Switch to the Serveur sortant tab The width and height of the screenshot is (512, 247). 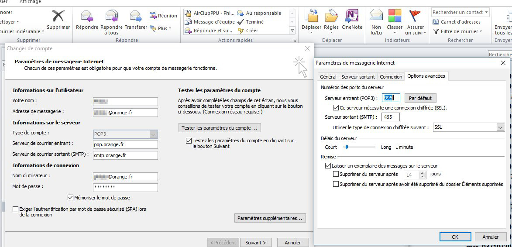pyautogui.click(x=358, y=77)
